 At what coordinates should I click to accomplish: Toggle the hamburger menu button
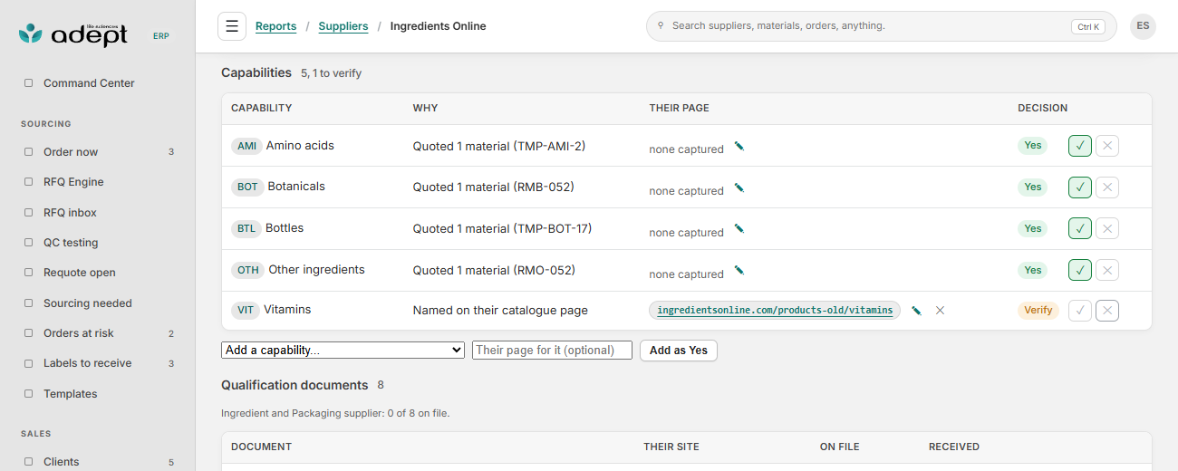click(232, 26)
